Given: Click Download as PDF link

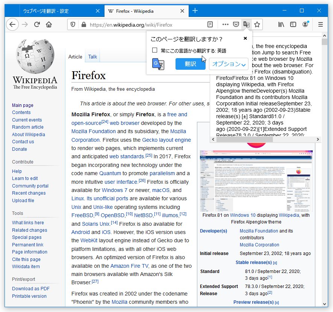Looking at the screenshot, I should coord(31,289).
